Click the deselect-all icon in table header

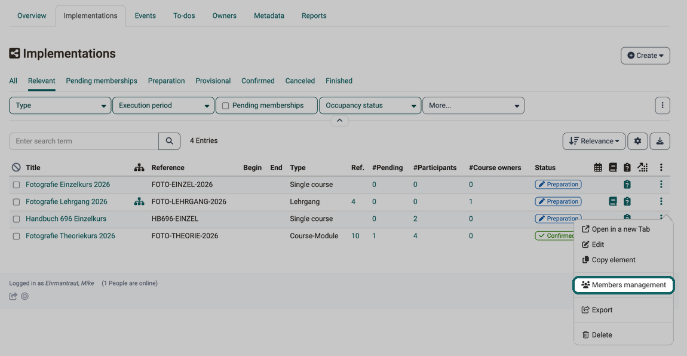[16, 167]
